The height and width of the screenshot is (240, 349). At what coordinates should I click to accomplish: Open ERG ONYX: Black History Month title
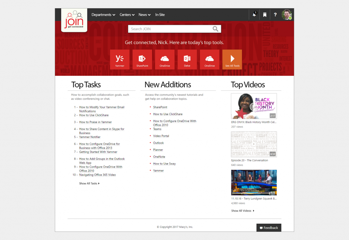pyautogui.click(x=254, y=122)
